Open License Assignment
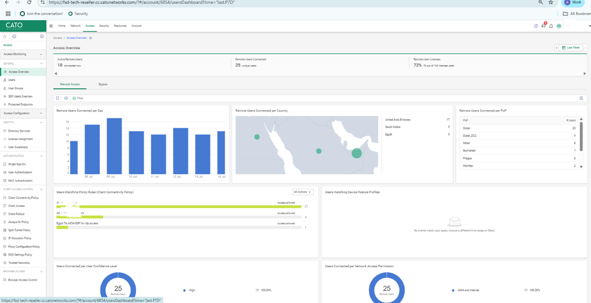 (x=20, y=139)
